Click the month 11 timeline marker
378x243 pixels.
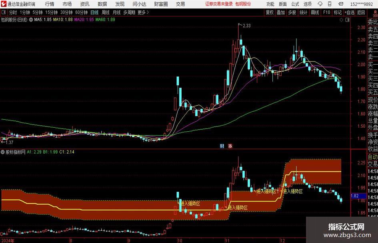tap(227, 241)
